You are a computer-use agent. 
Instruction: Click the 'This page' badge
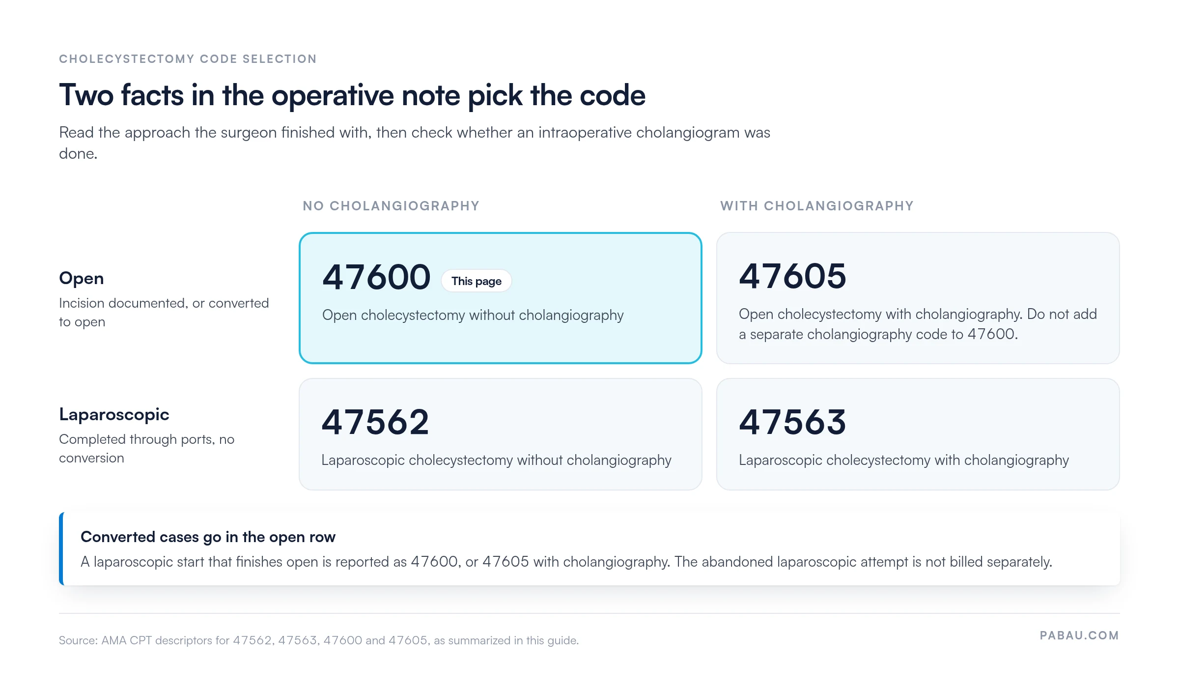click(476, 281)
